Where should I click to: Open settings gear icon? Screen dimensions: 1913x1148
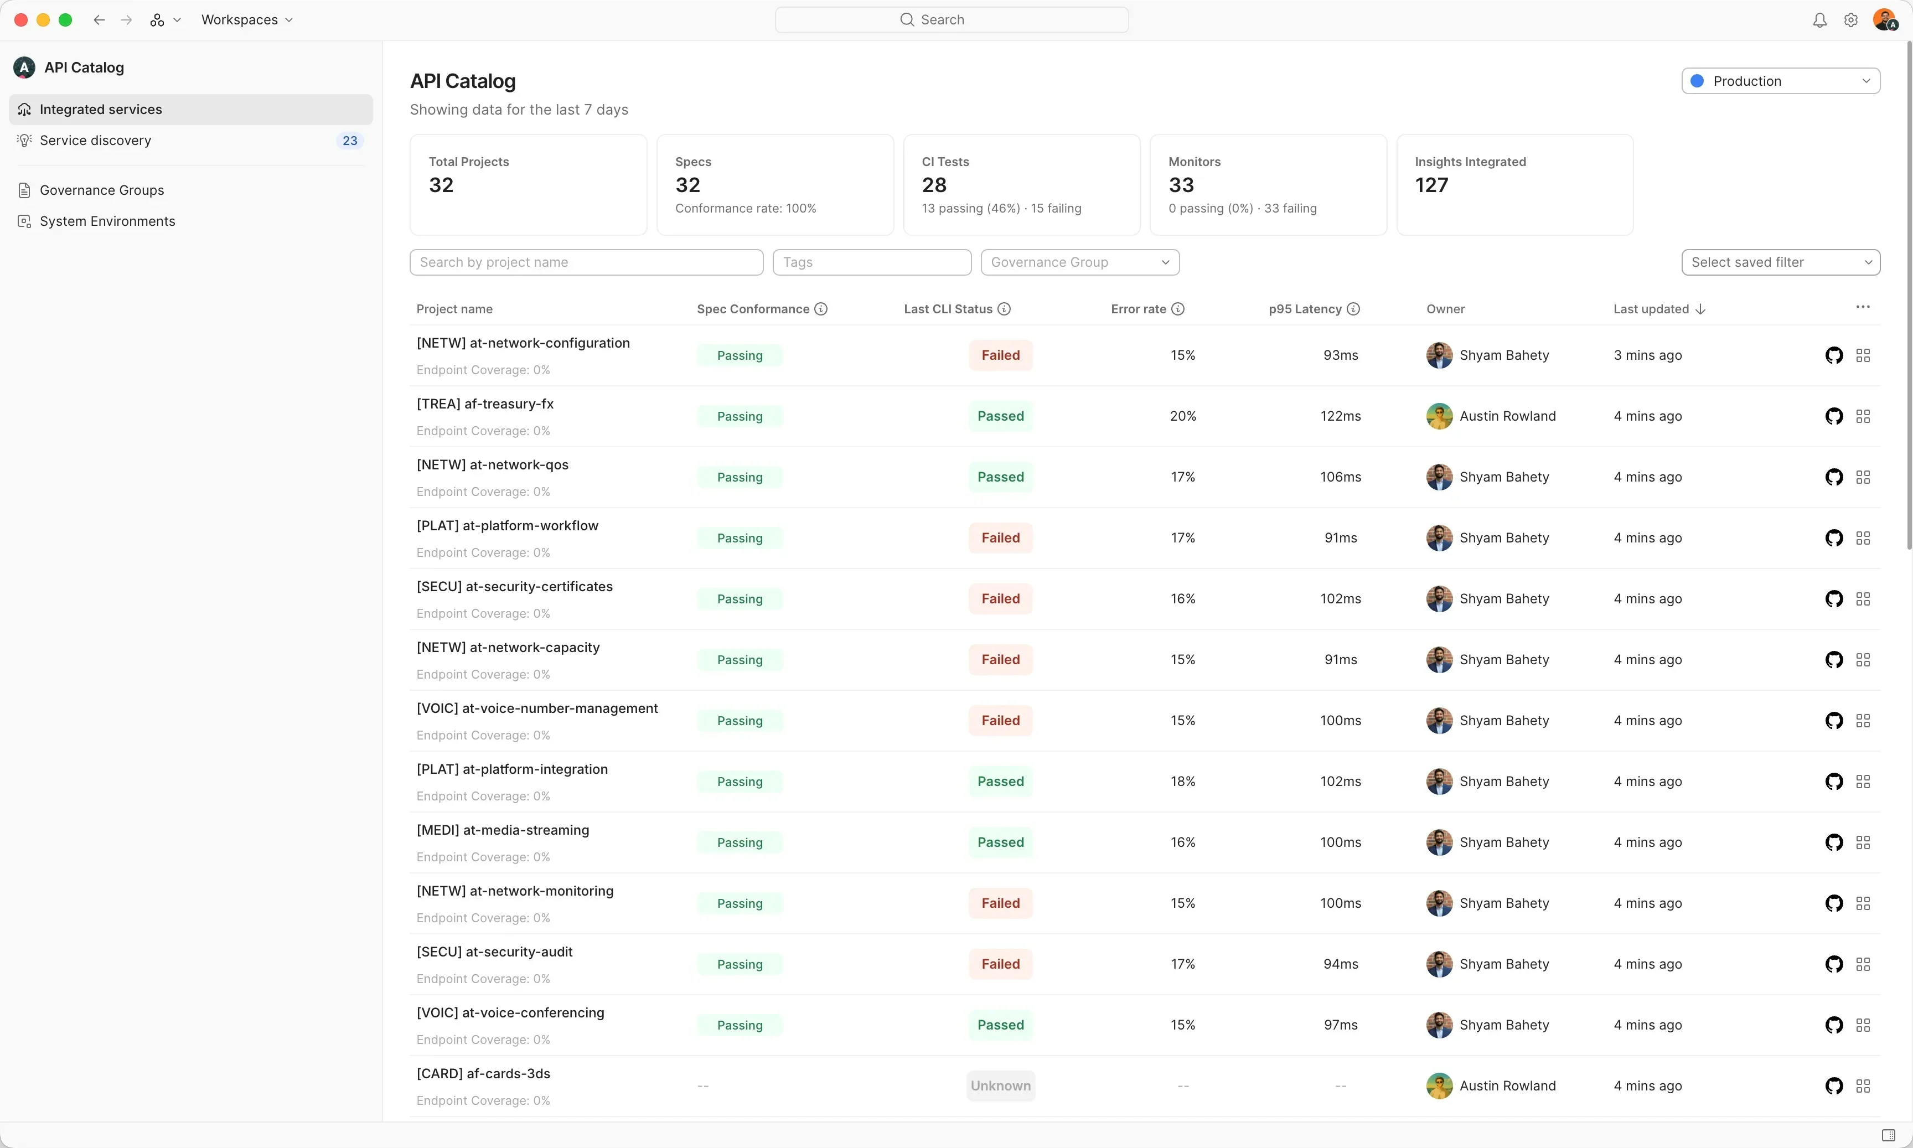click(x=1850, y=20)
